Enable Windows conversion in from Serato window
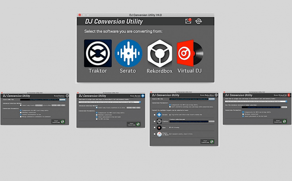The height and width of the screenshot is (181, 292). coord(97,115)
